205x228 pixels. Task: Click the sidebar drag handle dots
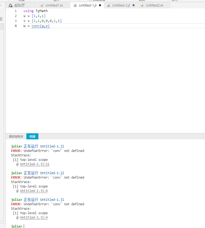(1, 19)
